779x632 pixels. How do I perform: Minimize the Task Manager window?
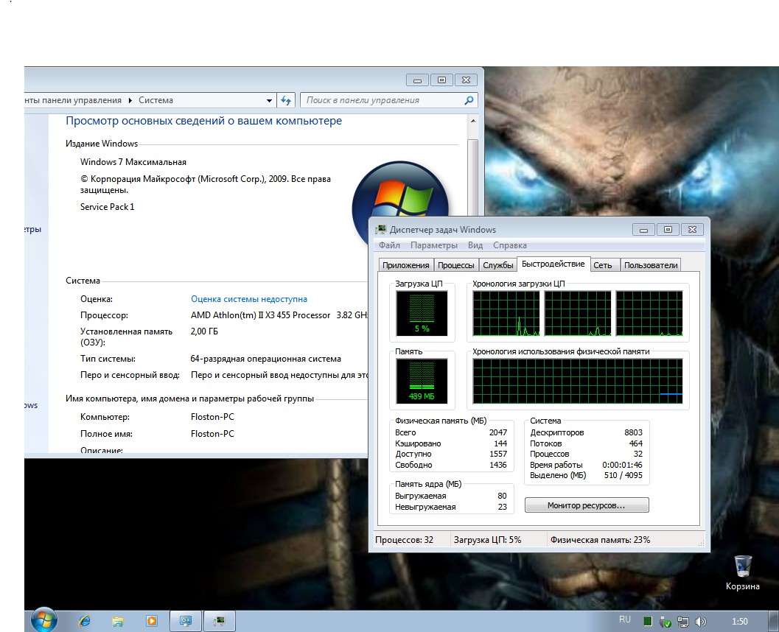pyautogui.click(x=643, y=229)
